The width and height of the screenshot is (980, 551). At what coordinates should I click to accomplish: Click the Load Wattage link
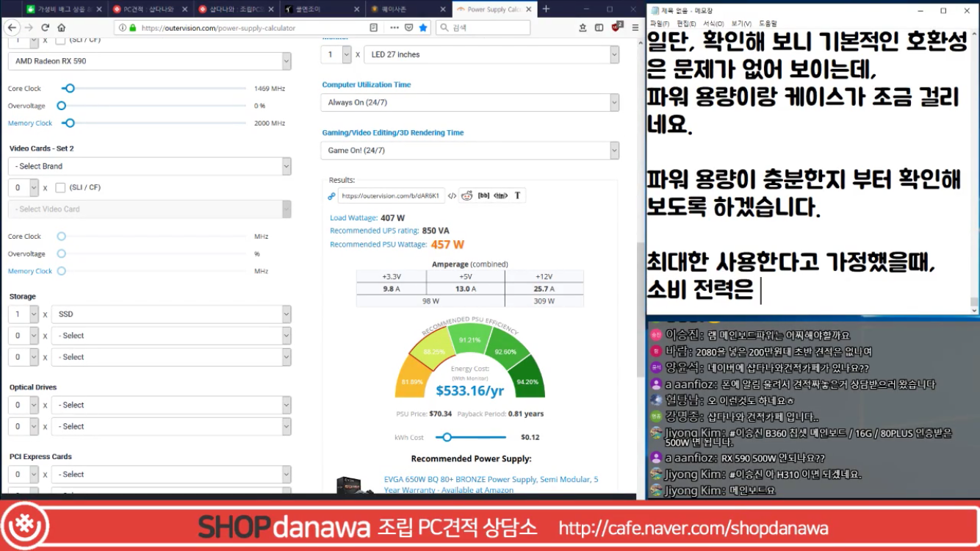coord(353,218)
